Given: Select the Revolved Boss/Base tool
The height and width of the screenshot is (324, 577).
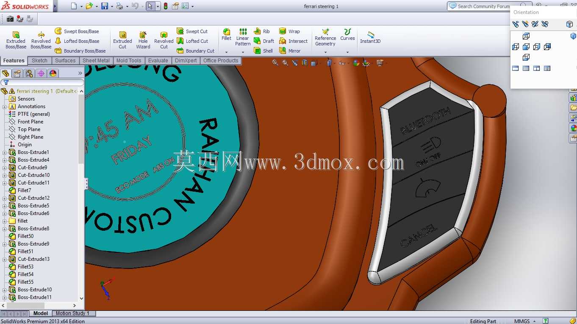Looking at the screenshot, I should (41, 40).
